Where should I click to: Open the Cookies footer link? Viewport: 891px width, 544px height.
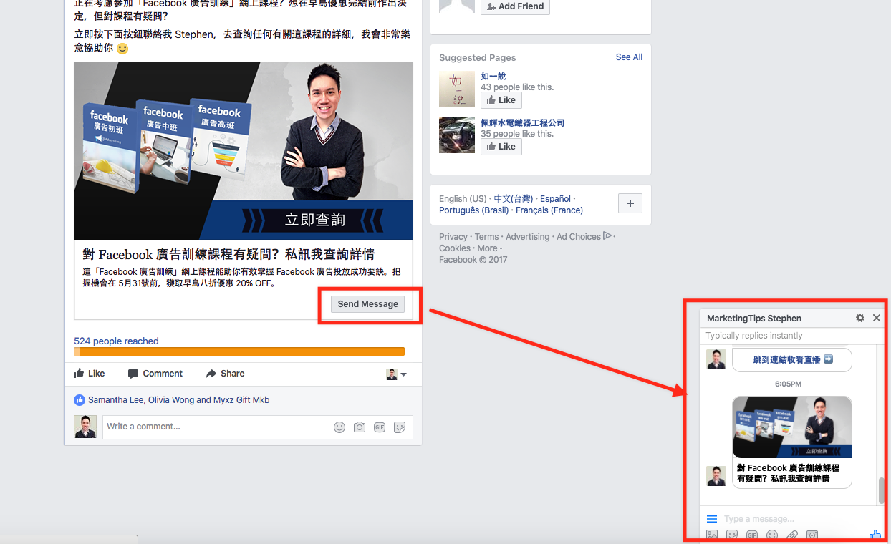(x=455, y=248)
